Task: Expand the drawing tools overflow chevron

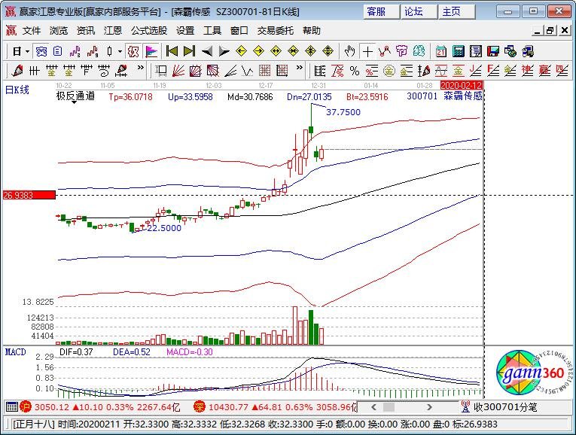Action: click(x=300, y=68)
